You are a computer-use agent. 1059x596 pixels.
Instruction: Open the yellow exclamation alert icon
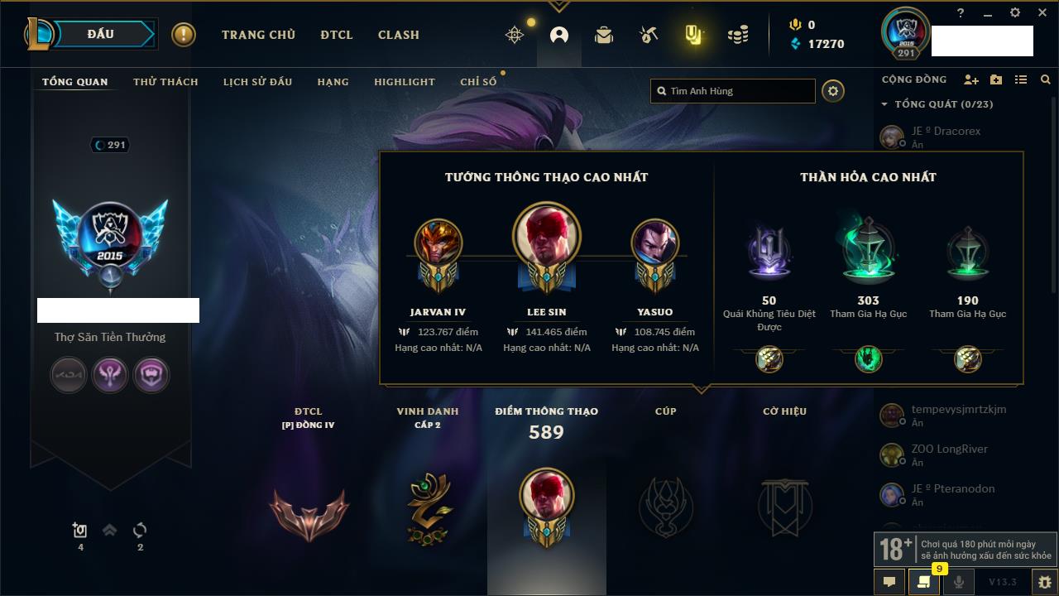point(183,35)
